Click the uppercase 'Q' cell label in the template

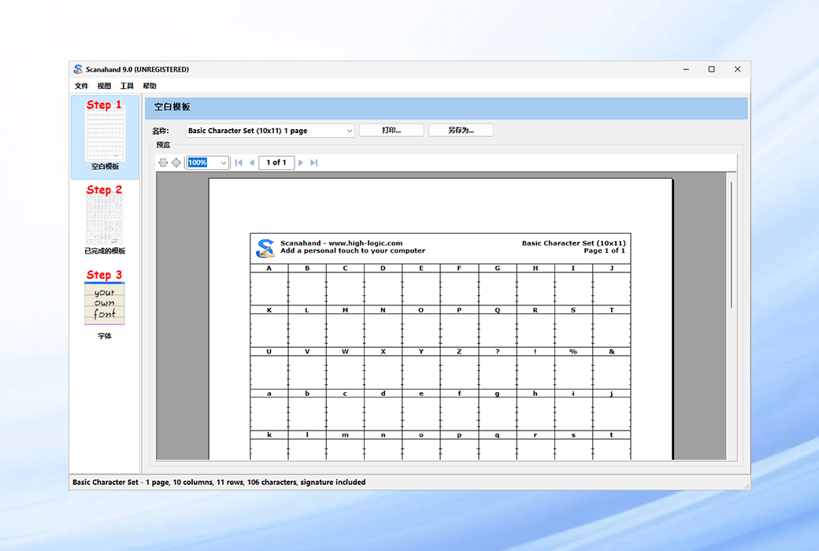[x=497, y=310]
